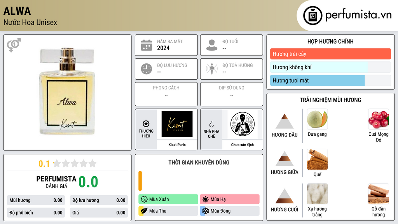Click the Dịp sử dụng info box
Viewport: 398px width, 224px height.
click(x=232, y=94)
